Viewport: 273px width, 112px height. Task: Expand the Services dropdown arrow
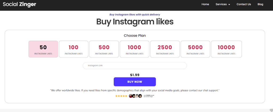(229, 5)
